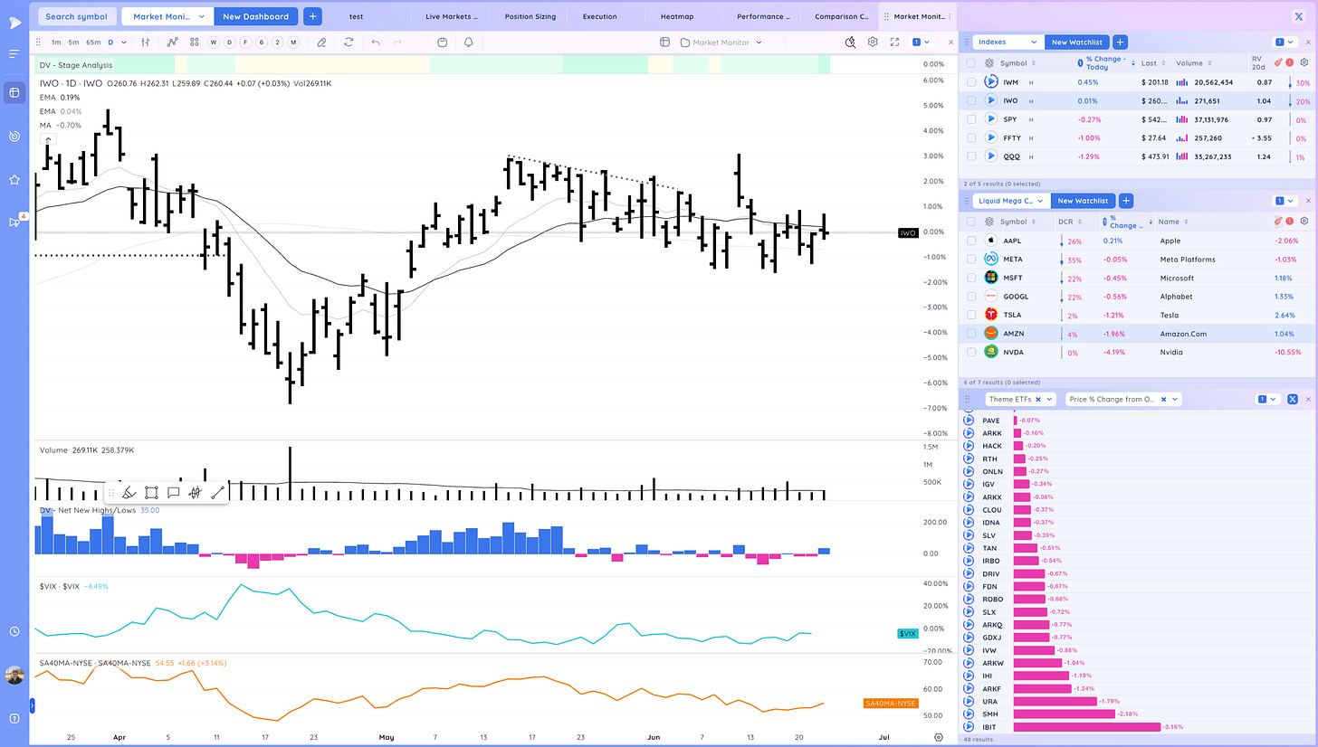
Task: Select the eraser drawing tool icon
Action: (x=321, y=42)
